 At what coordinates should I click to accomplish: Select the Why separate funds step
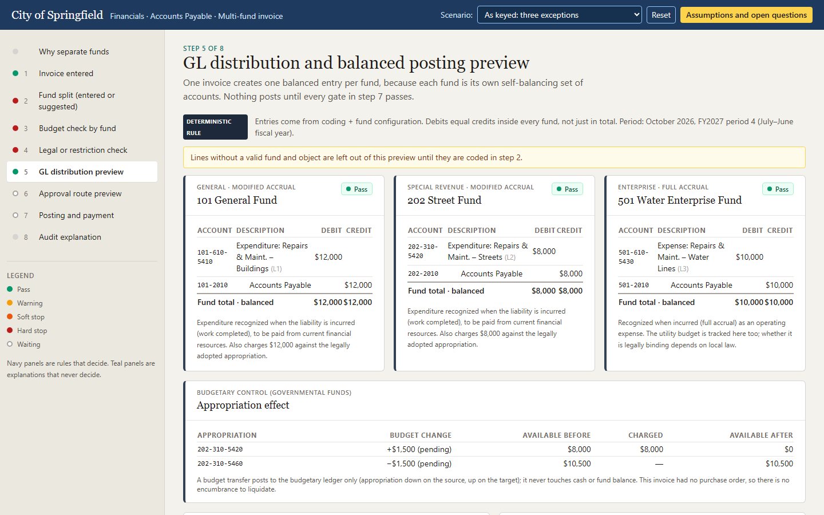[82, 51]
